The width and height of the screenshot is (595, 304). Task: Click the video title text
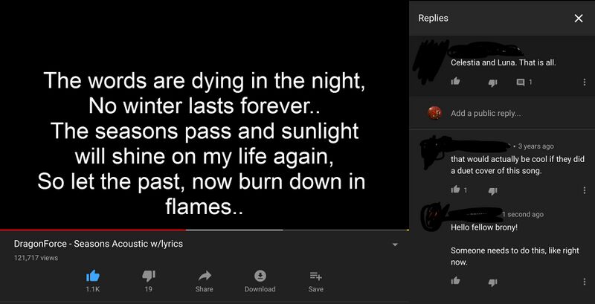(98, 244)
